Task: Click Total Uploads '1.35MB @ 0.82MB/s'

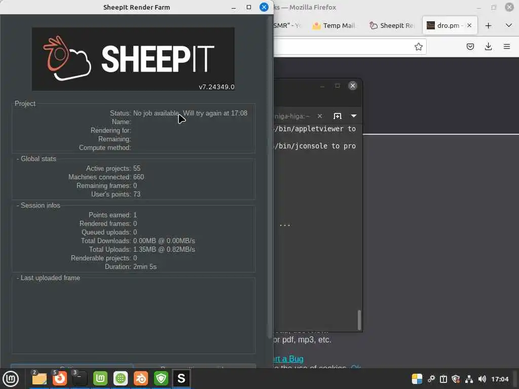Action: pyautogui.click(x=164, y=249)
